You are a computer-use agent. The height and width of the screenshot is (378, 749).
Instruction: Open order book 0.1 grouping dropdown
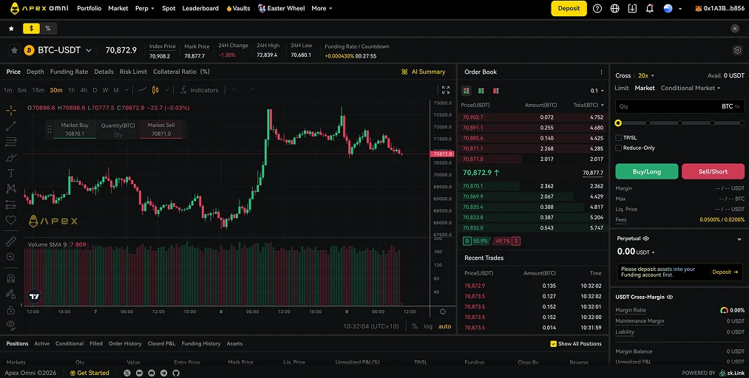click(x=597, y=91)
